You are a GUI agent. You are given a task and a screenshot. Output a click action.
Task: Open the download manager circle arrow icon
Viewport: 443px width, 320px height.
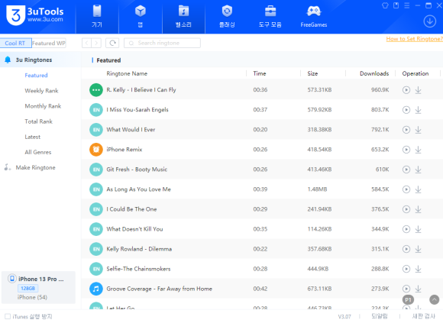point(430,21)
